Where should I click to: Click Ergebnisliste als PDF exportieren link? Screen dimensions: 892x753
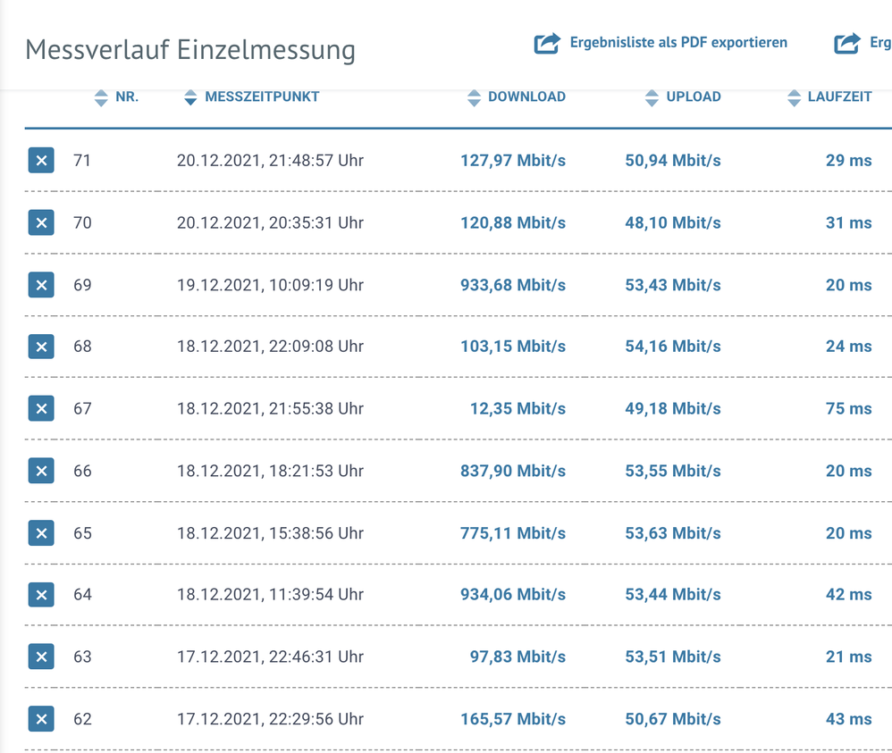(678, 42)
